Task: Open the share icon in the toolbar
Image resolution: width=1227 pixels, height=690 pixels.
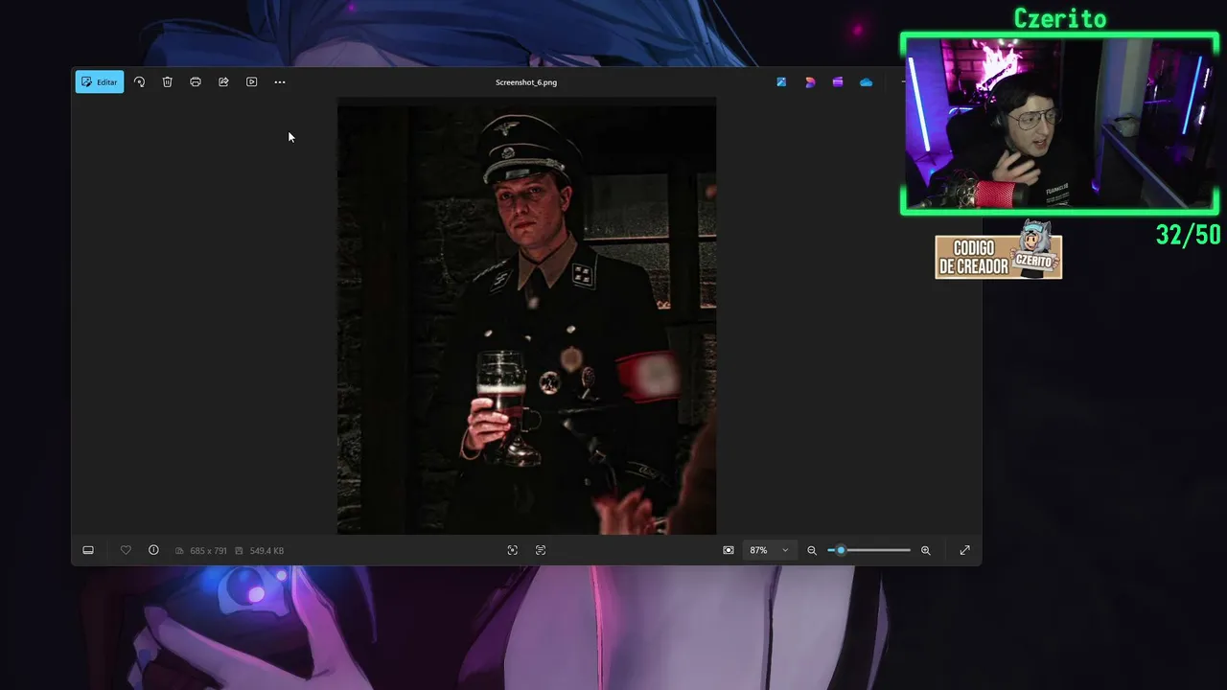Action: click(223, 82)
